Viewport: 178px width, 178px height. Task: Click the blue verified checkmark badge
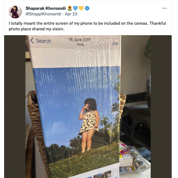pos(87,8)
